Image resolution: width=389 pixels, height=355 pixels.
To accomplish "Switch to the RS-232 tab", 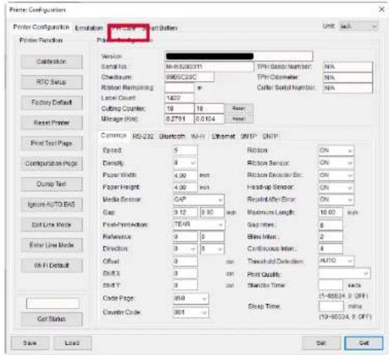I will [x=143, y=137].
